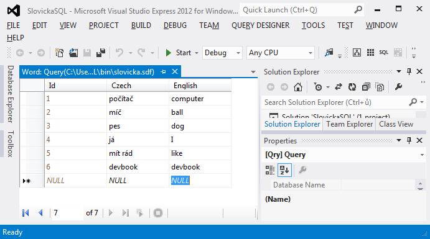The image size is (430, 239).
Task: Open the QUERY DESIGNER menu
Action: coord(260,25)
